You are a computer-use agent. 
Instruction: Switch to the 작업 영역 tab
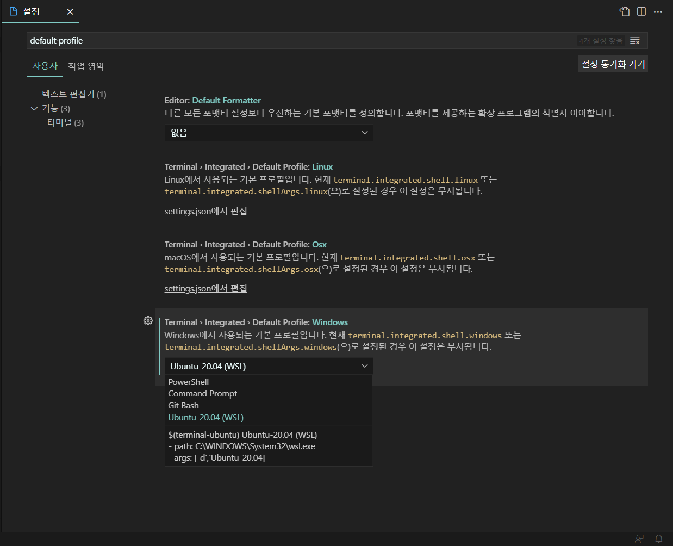click(86, 66)
